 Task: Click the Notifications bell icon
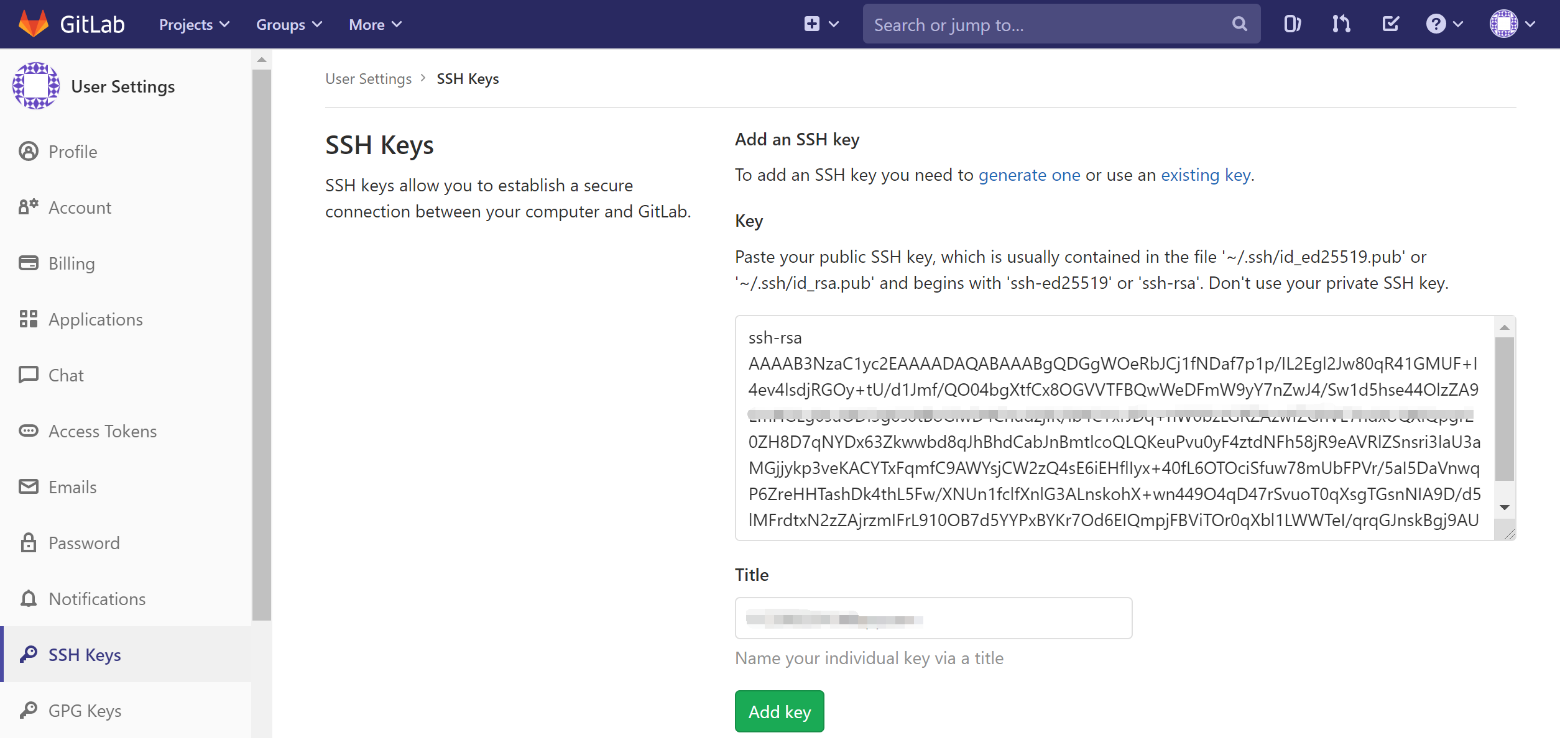(x=27, y=598)
